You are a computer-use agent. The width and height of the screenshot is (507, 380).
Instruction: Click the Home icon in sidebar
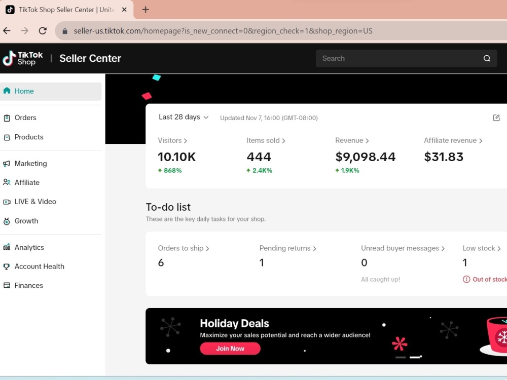click(x=7, y=91)
